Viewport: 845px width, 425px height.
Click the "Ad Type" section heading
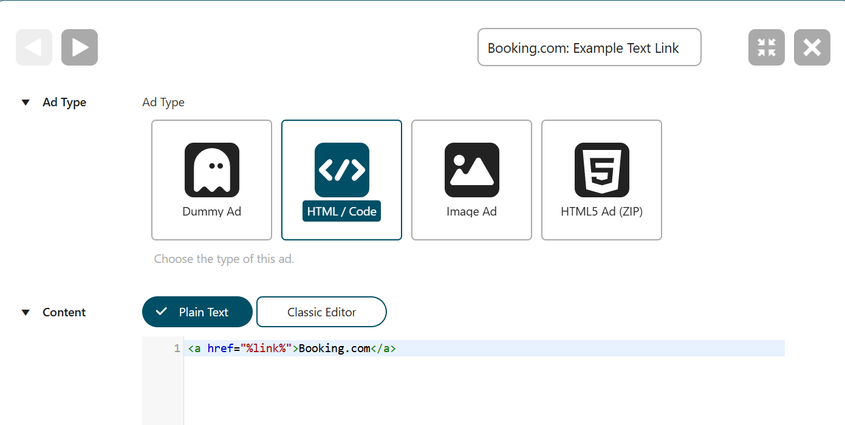point(64,103)
